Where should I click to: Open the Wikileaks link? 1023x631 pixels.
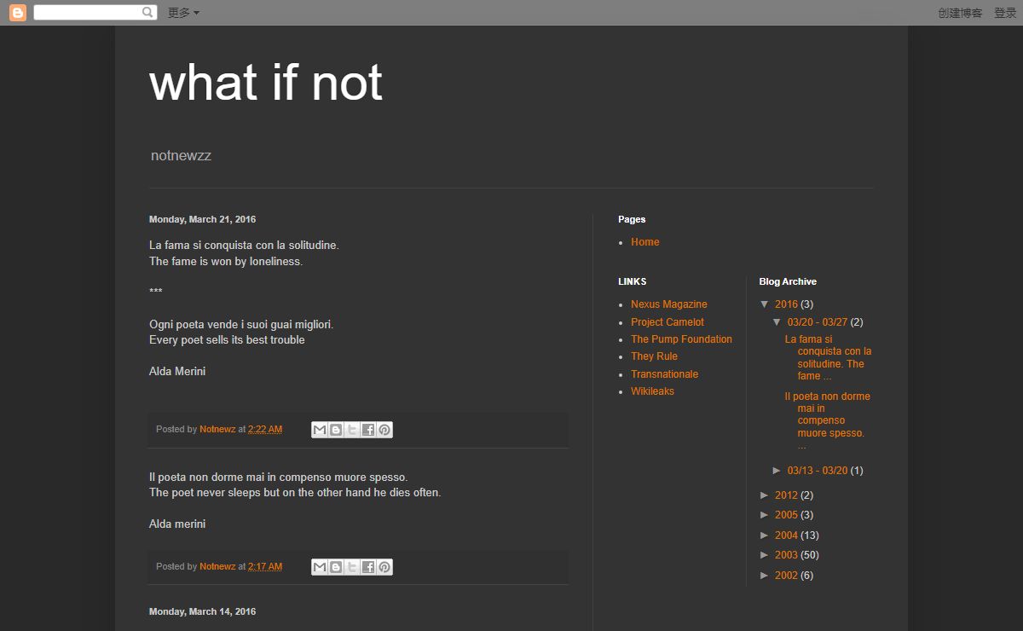pos(652,391)
